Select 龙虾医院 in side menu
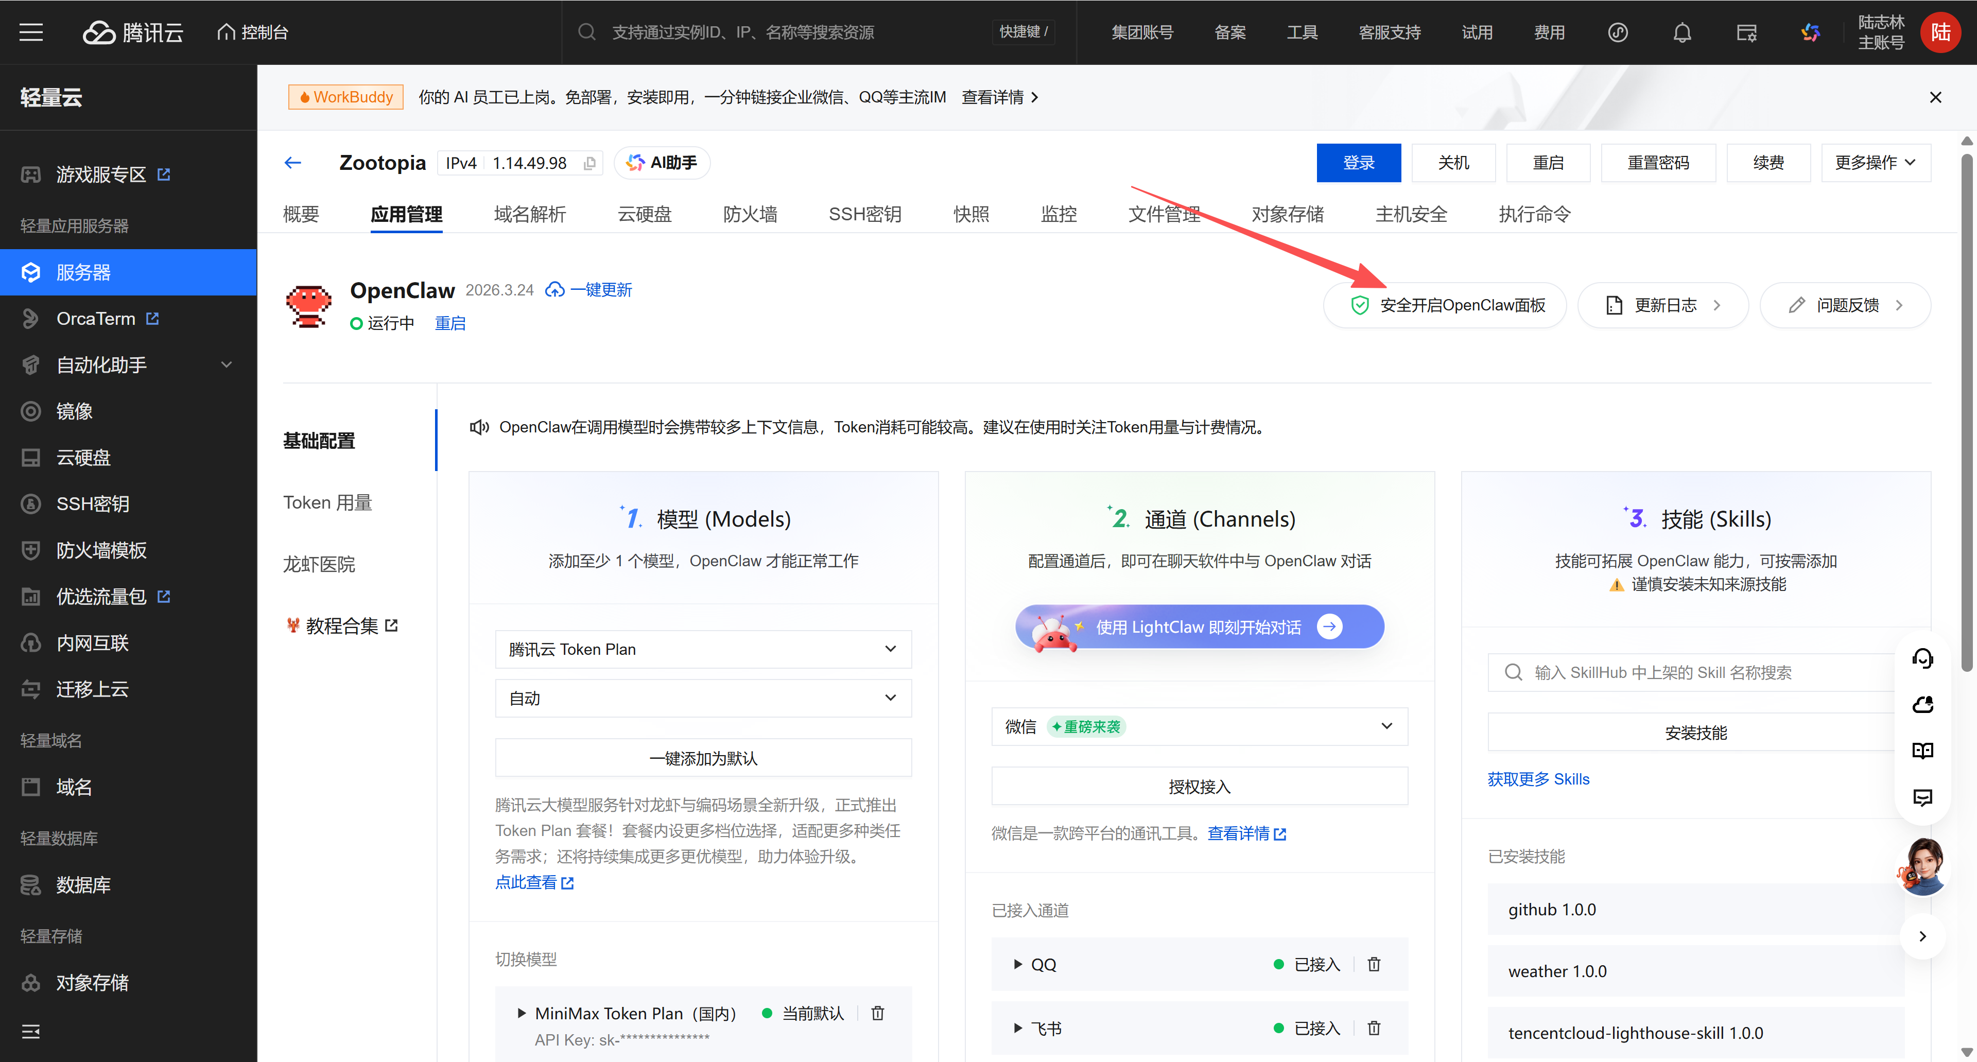This screenshot has height=1062, width=1977. coord(319,565)
